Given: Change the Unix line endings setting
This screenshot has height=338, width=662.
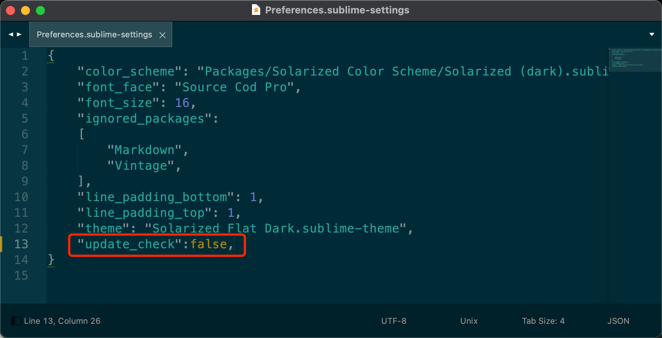Looking at the screenshot, I should (x=469, y=321).
